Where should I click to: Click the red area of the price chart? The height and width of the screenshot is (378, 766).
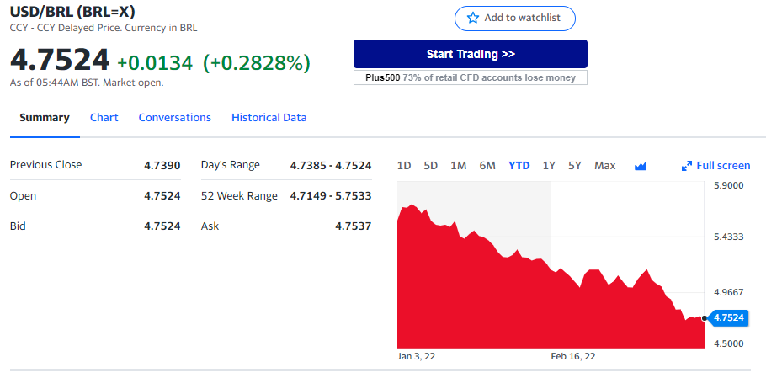click(x=551, y=312)
